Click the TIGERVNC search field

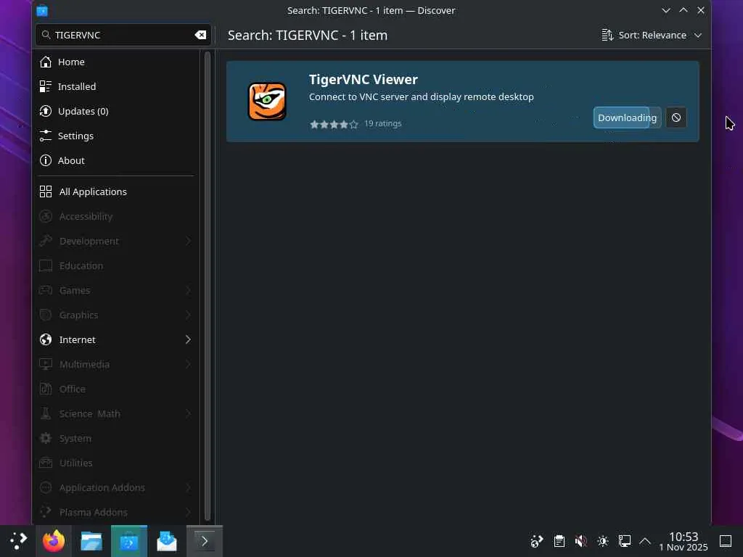tap(123, 35)
